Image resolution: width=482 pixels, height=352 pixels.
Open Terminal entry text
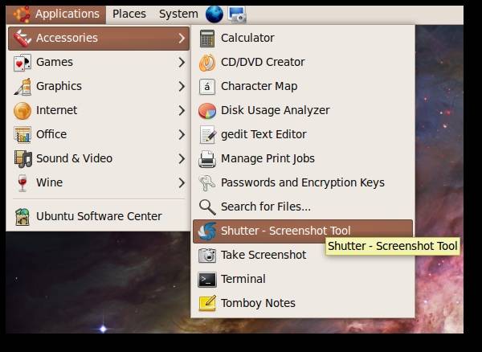tap(243, 279)
